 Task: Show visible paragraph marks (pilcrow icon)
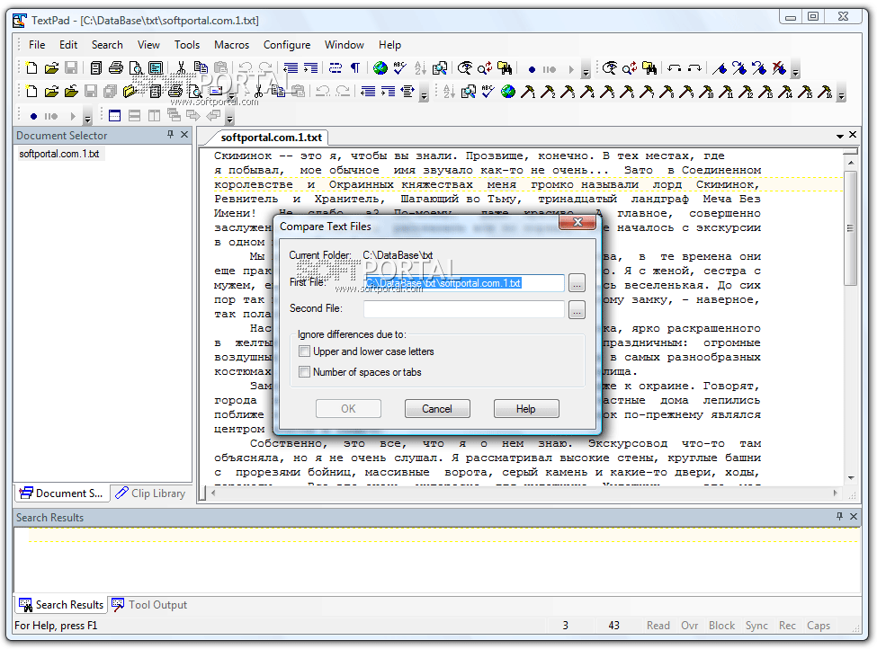[x=354, y=68]
